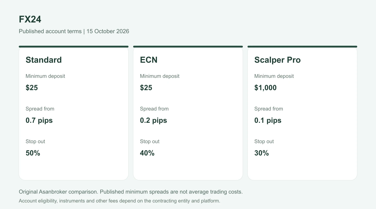Click the 0.1 pips spread value
This screenshot has height=209, width=376.
[268, 120]
